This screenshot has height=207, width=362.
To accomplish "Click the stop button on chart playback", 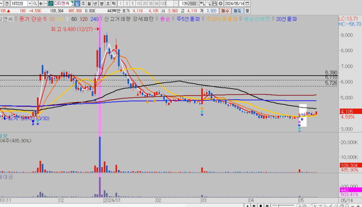I will (261, 206).
